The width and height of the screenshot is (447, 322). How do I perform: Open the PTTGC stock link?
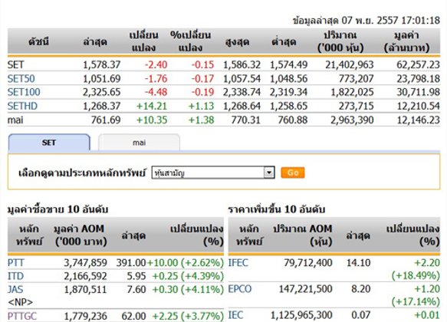(22, 316)
